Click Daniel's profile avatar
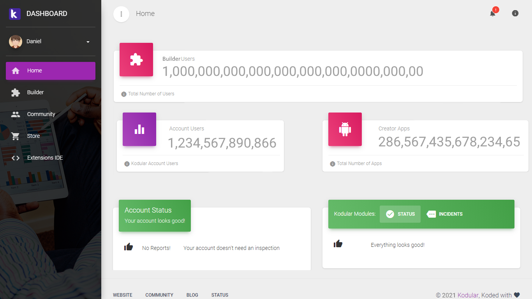Viewport: 532px width, 299px height. [16, 42]
